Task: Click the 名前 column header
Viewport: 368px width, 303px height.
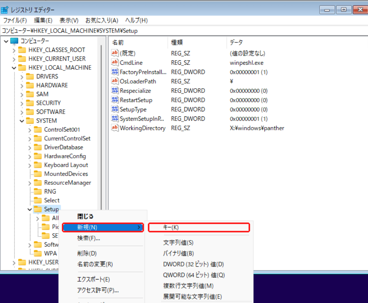Action: point(138,42)
